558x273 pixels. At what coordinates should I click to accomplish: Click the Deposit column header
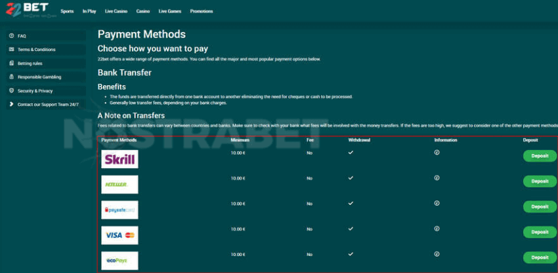(x=530, y=140)
